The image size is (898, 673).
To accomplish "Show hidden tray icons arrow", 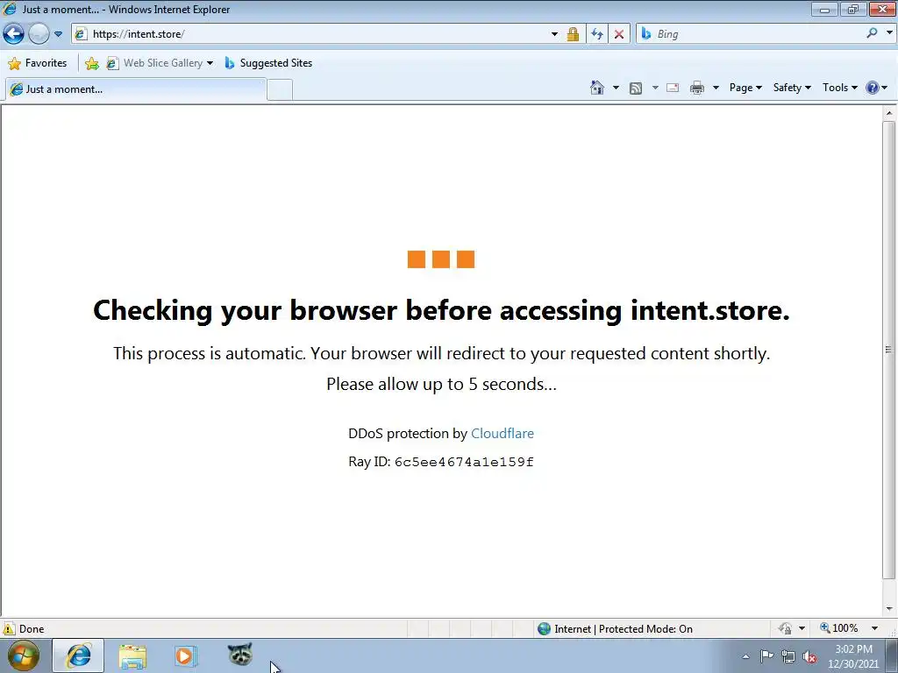I will tap(745, 656).
